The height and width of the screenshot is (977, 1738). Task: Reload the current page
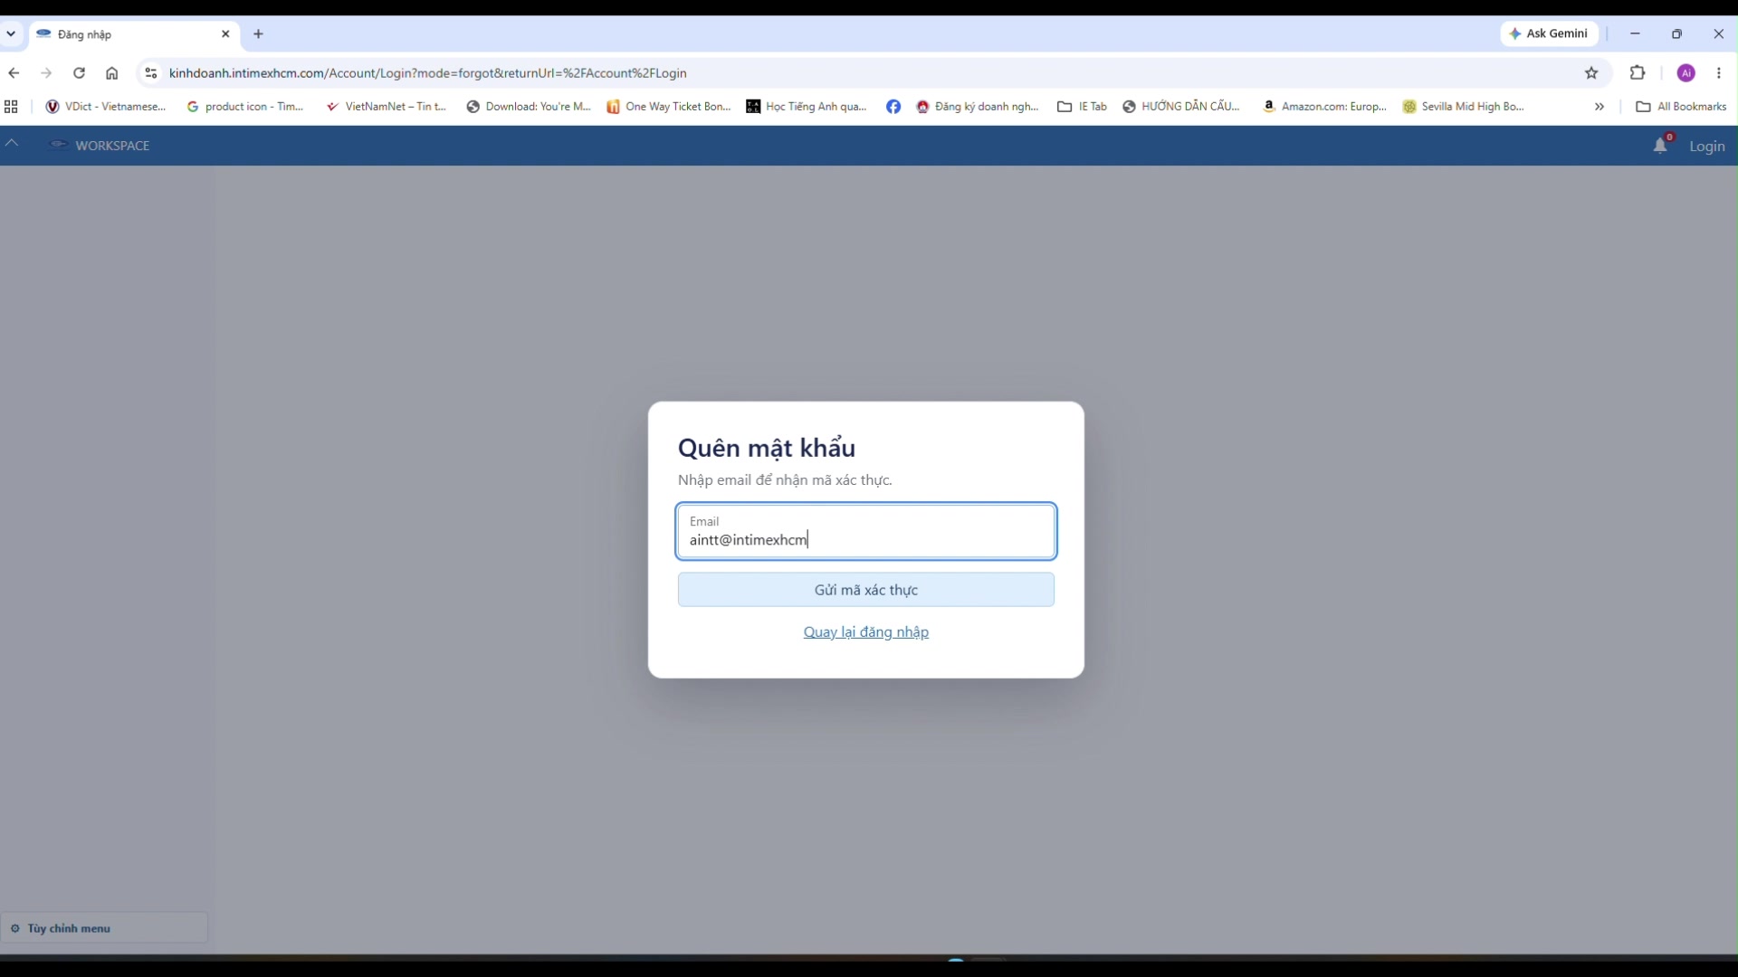(80, 73)
